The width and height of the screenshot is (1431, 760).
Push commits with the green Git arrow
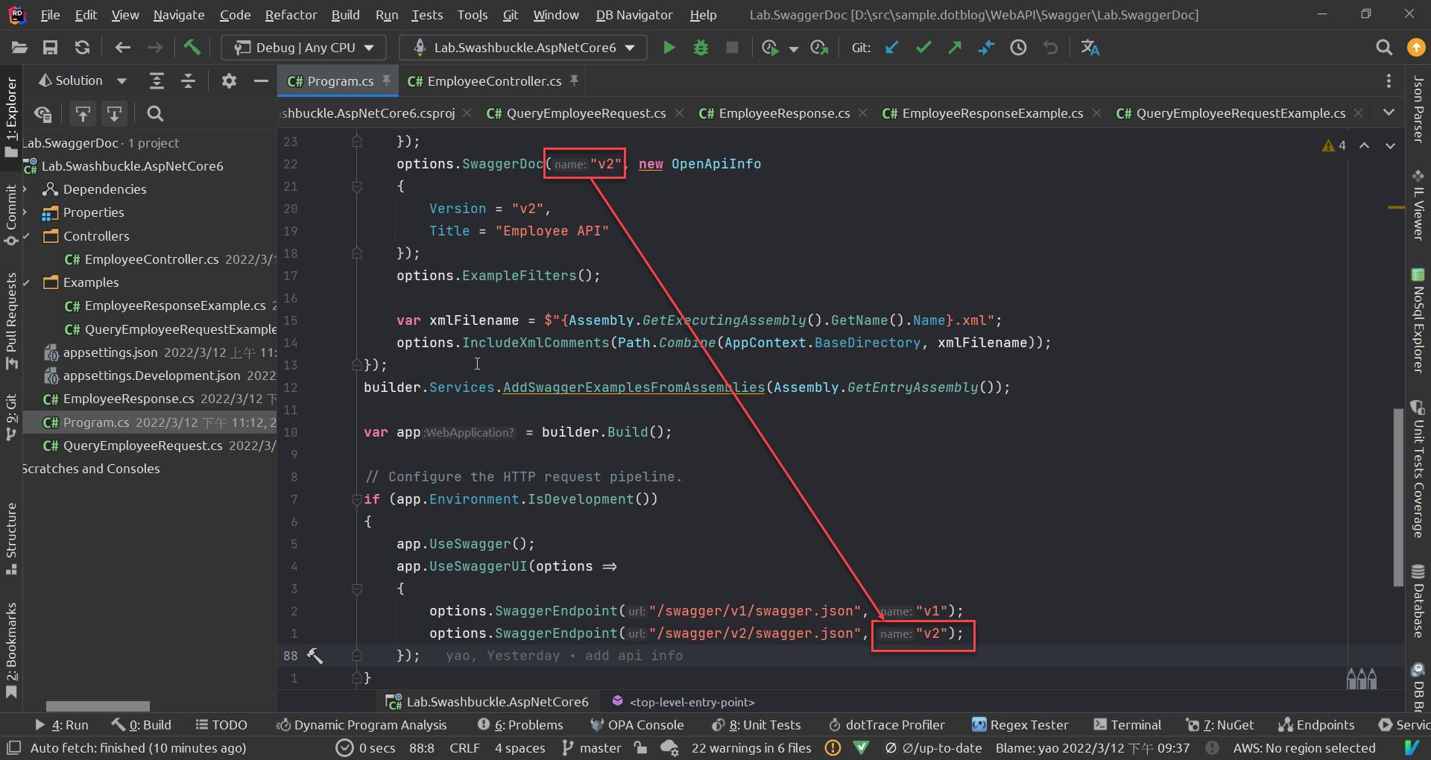(x=955, y=47)
